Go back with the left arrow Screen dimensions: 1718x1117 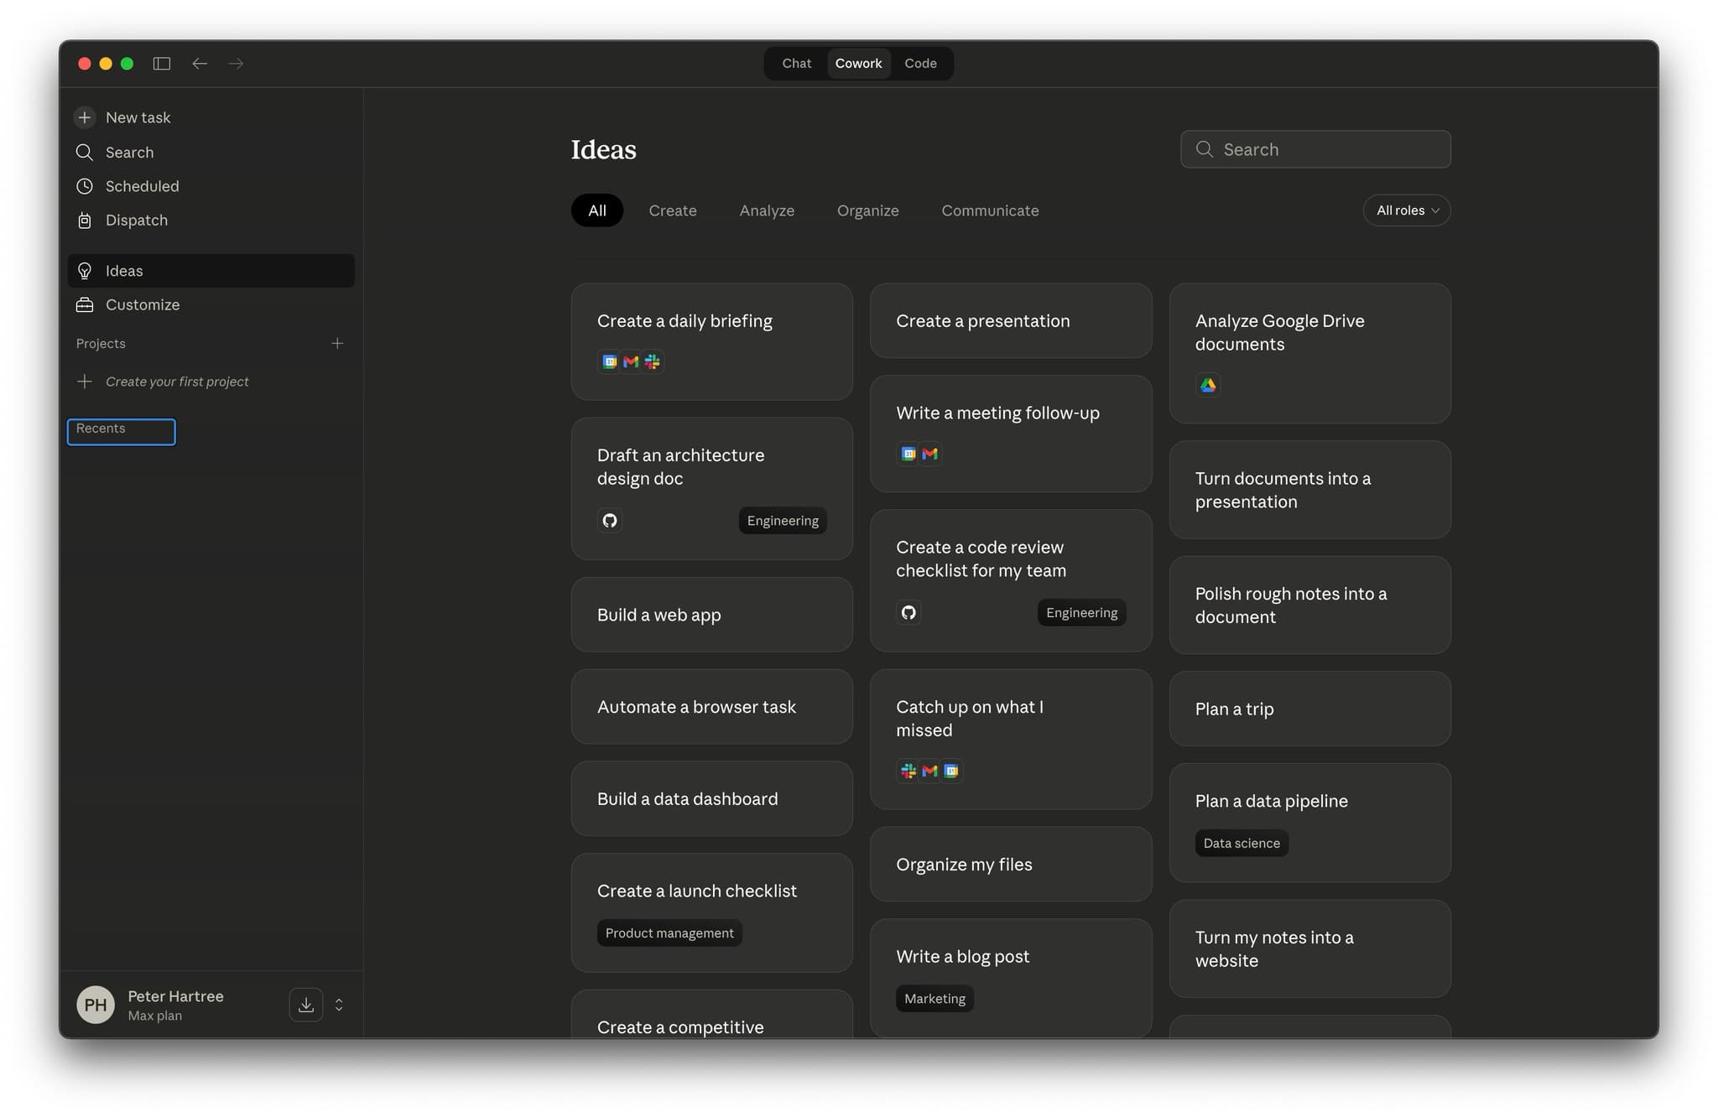[x=200, y=64]
